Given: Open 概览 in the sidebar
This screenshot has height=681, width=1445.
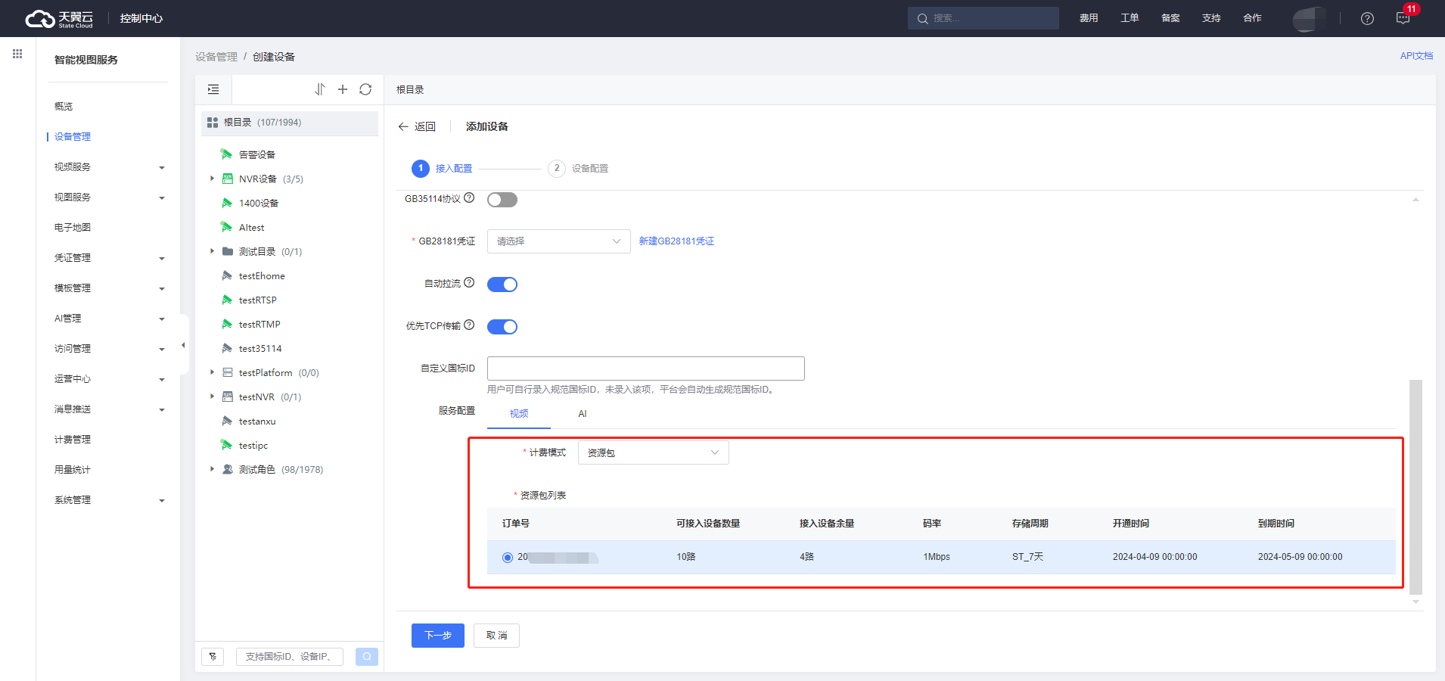Looking at the screenshot, I should [x=64, y=106].
